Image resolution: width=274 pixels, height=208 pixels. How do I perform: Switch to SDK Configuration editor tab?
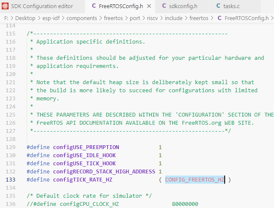pyautogui.click(x=42, y=6)
